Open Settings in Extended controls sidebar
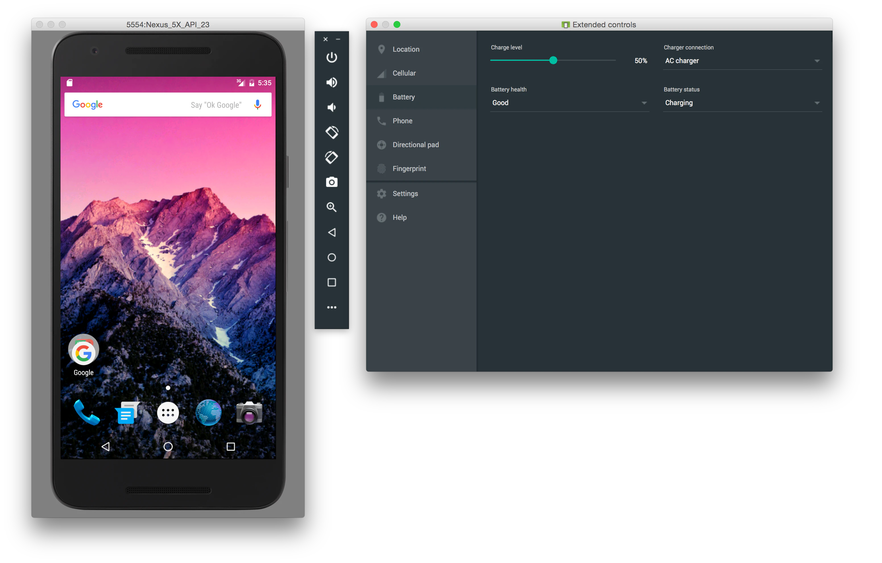The image size is (882, 563). click(405, 193)
